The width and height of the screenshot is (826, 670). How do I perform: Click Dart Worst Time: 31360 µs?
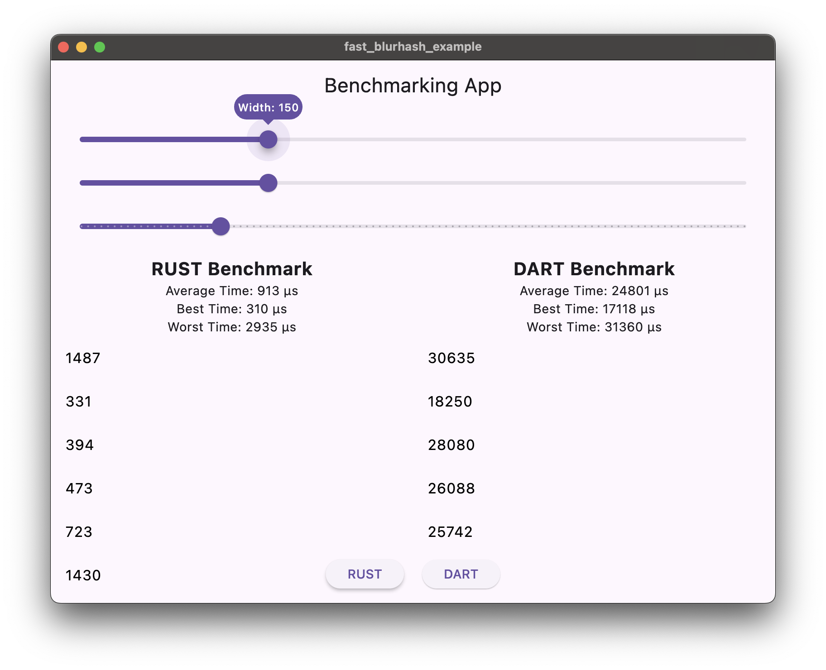594,327
